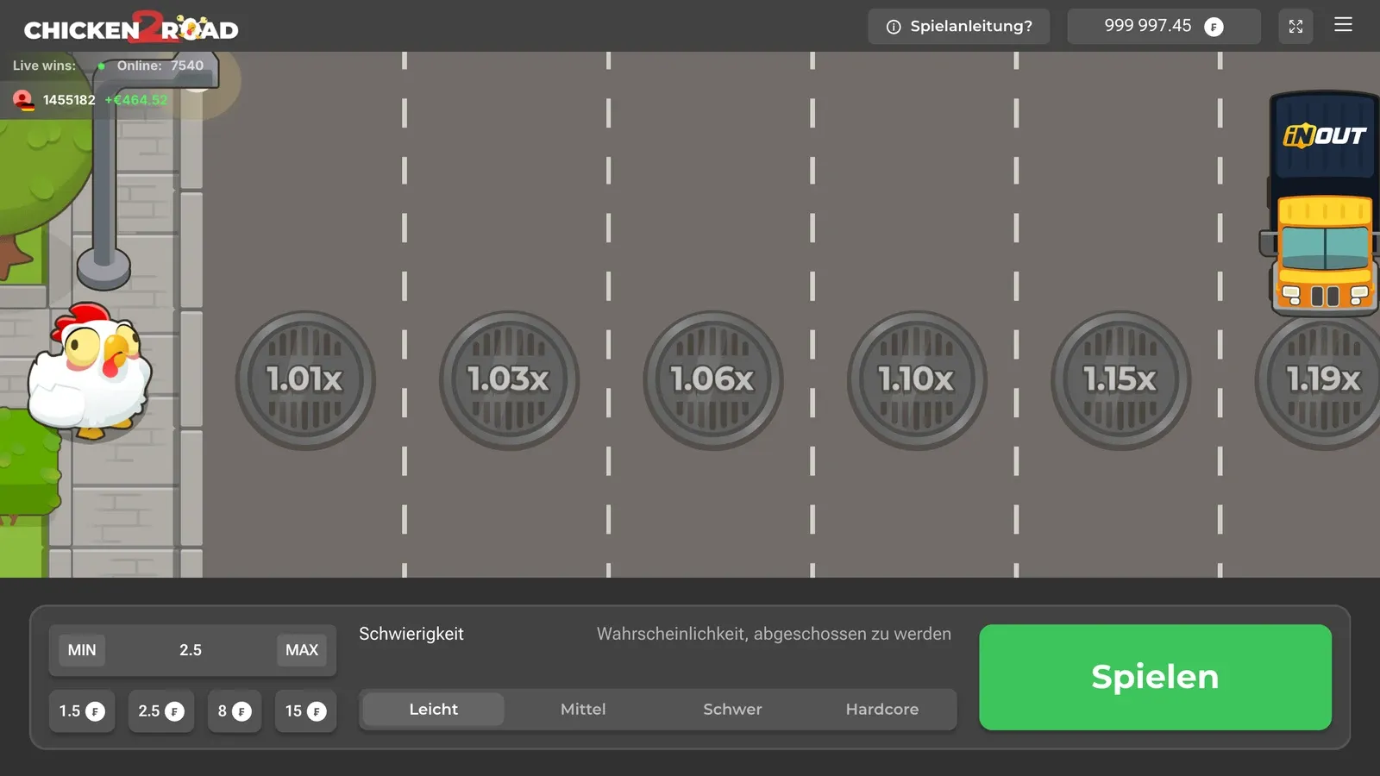Open Spielanleitung? game instructions
This screenshot has height=776, width=1380.
pyautogui.click(x=959, y=27)
